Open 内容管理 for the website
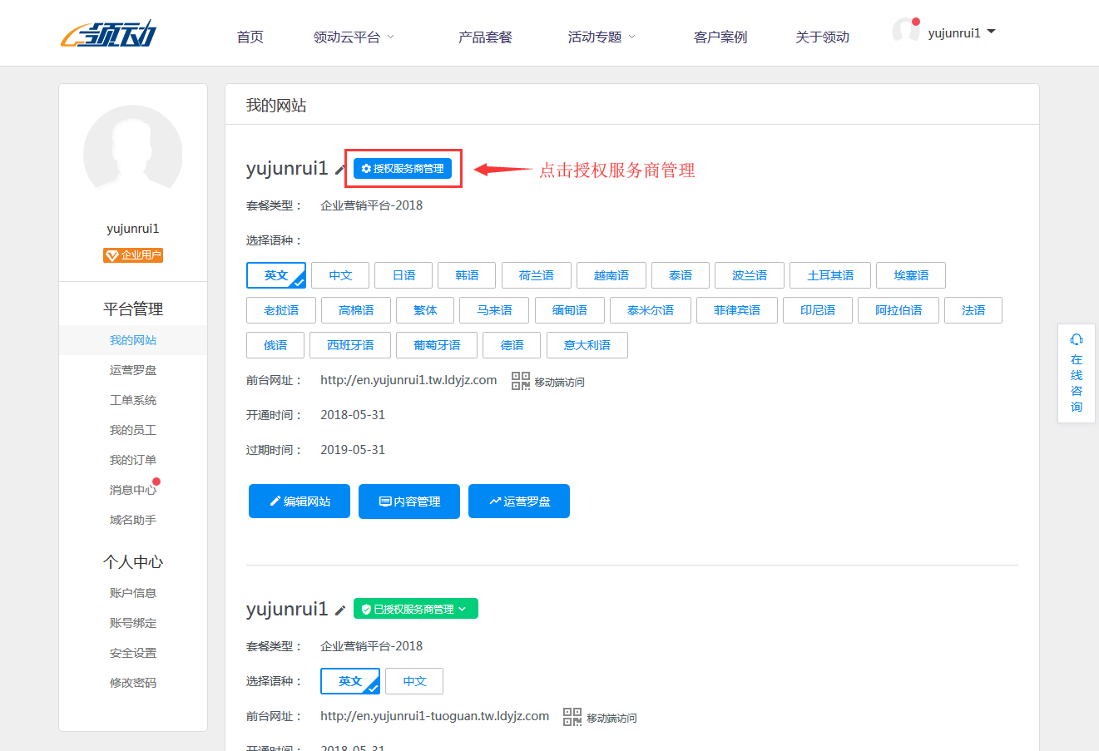This screenshot has width=1099, height=751. pyautogui.click(x=408, y=501)
